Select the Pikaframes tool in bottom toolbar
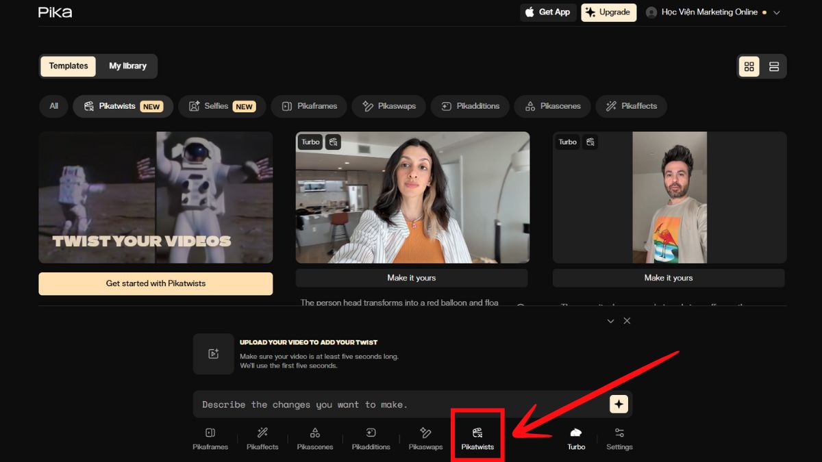The image size is (822, 462). 210,439
